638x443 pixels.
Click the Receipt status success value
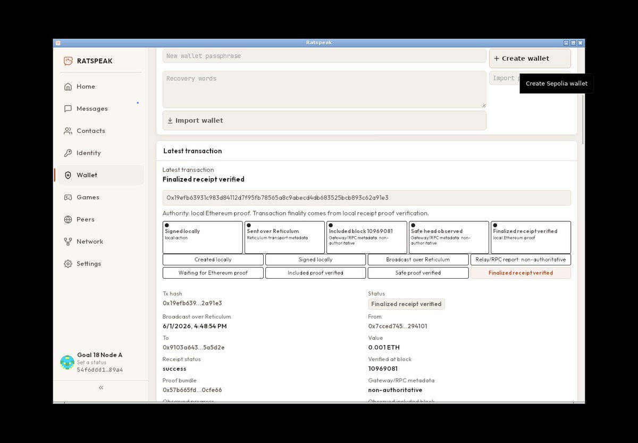(174, 369)
